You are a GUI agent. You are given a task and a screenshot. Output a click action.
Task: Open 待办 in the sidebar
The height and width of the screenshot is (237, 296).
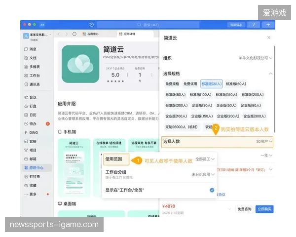point(31,124)
